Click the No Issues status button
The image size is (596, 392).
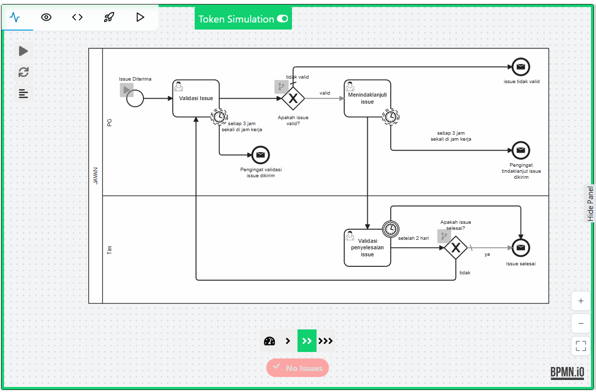tap(297, 367)
